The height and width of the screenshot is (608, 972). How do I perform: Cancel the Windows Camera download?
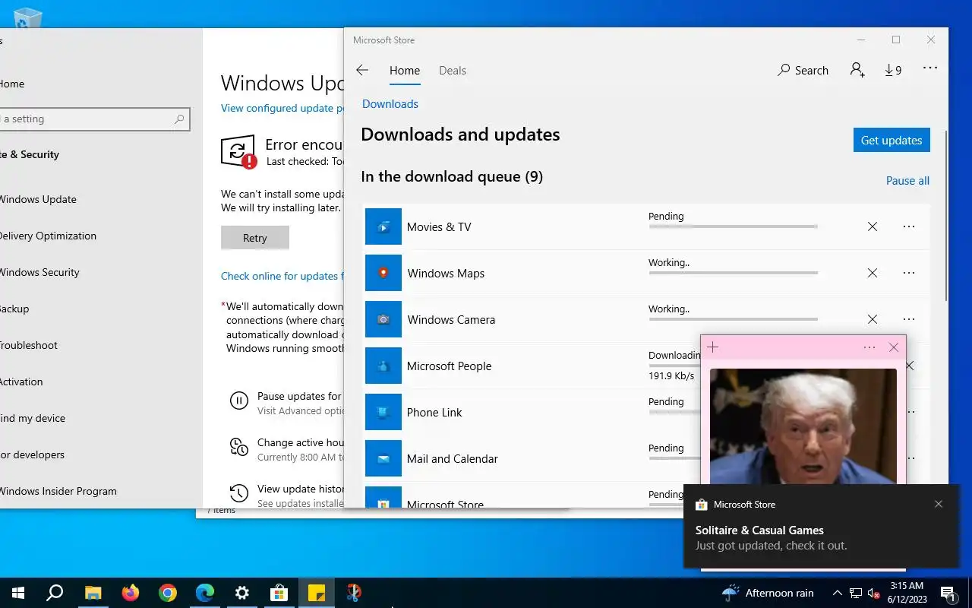(873, 319)
